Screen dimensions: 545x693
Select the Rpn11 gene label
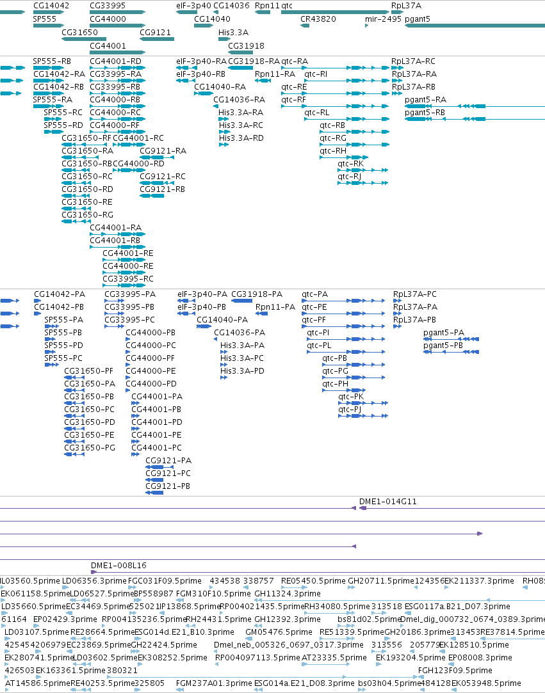pyautogui.click(x=267, y=6)
